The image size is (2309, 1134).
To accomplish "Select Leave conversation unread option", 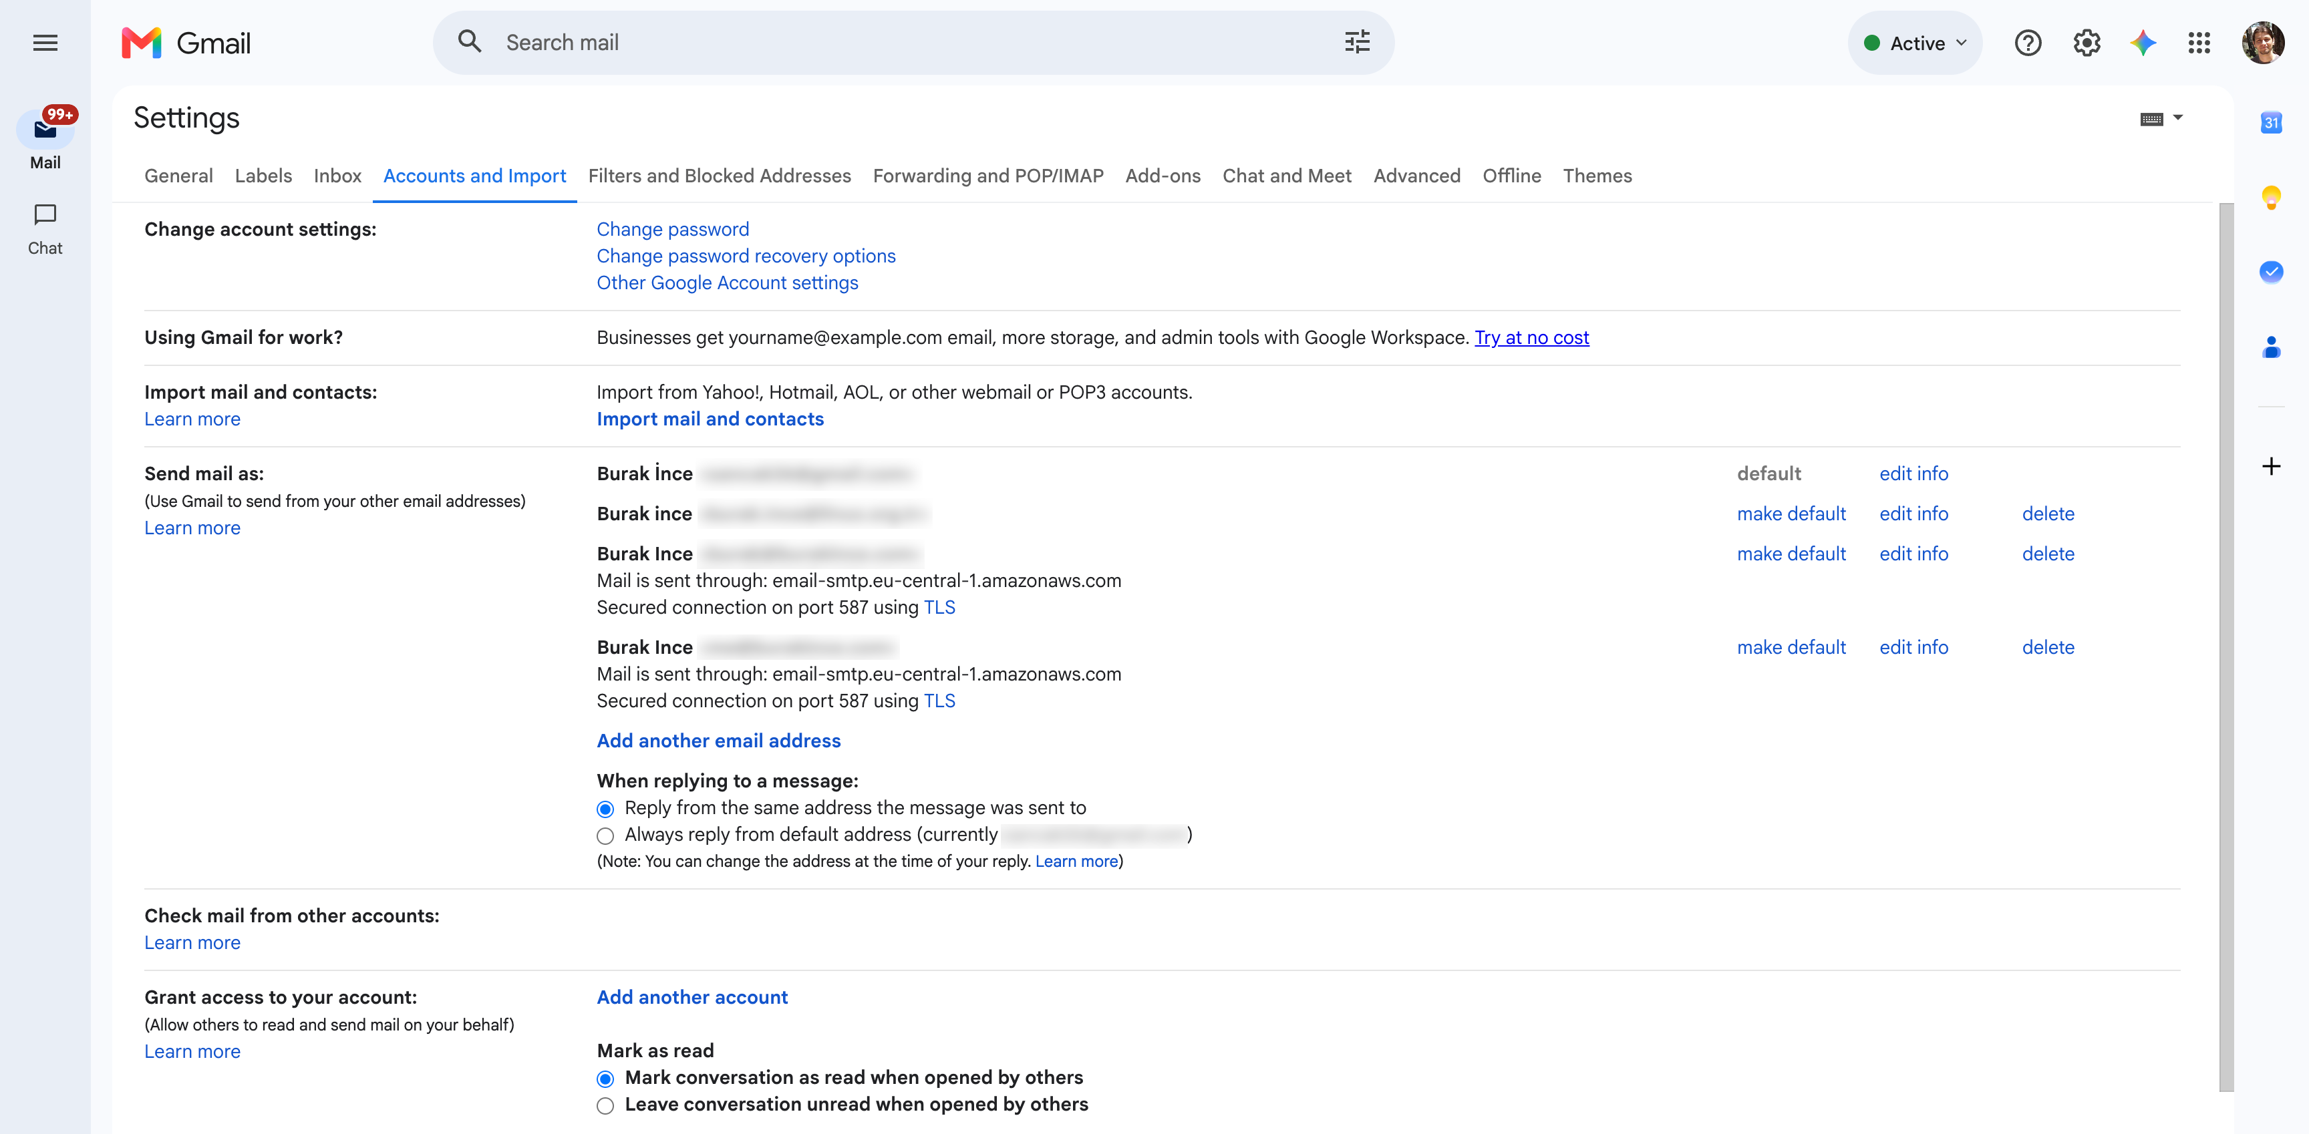I will (605, 1105).
